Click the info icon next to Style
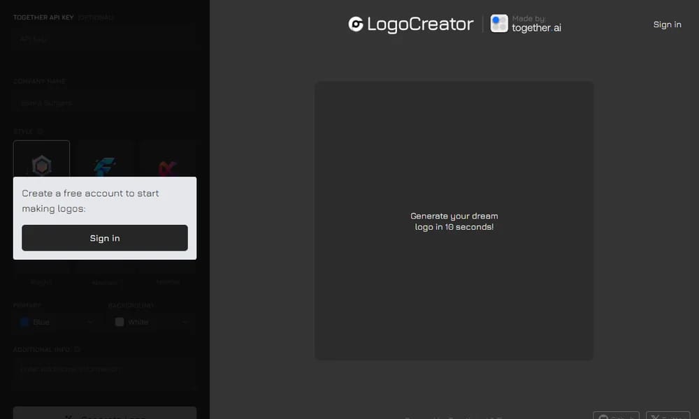The width and height of the screenshot is (699, 419). coord(41,131)
